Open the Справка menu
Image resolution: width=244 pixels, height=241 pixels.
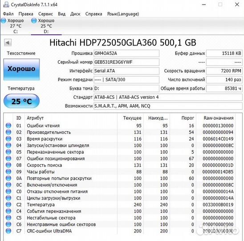pyautogui.click(x=94, y=14)
